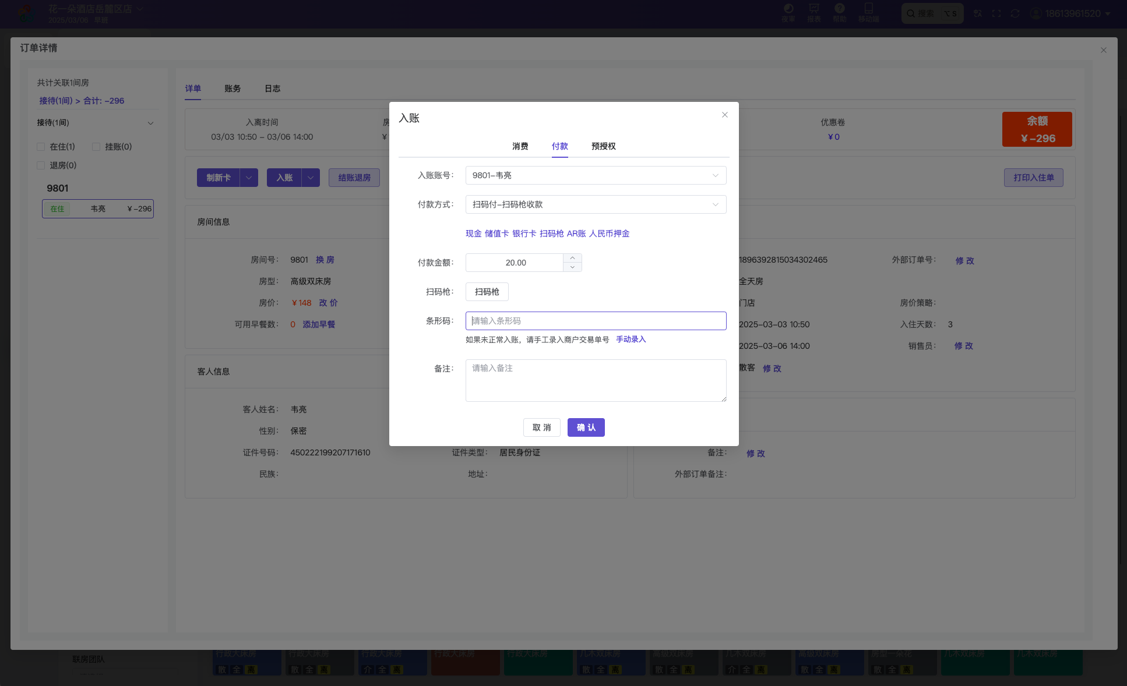
Task: Click the 付款金额 field showing 20.00
Action: [x=515, y=263]
